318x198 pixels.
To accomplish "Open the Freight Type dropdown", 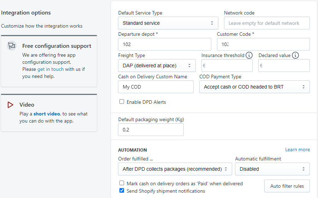I will pos(157,66).
